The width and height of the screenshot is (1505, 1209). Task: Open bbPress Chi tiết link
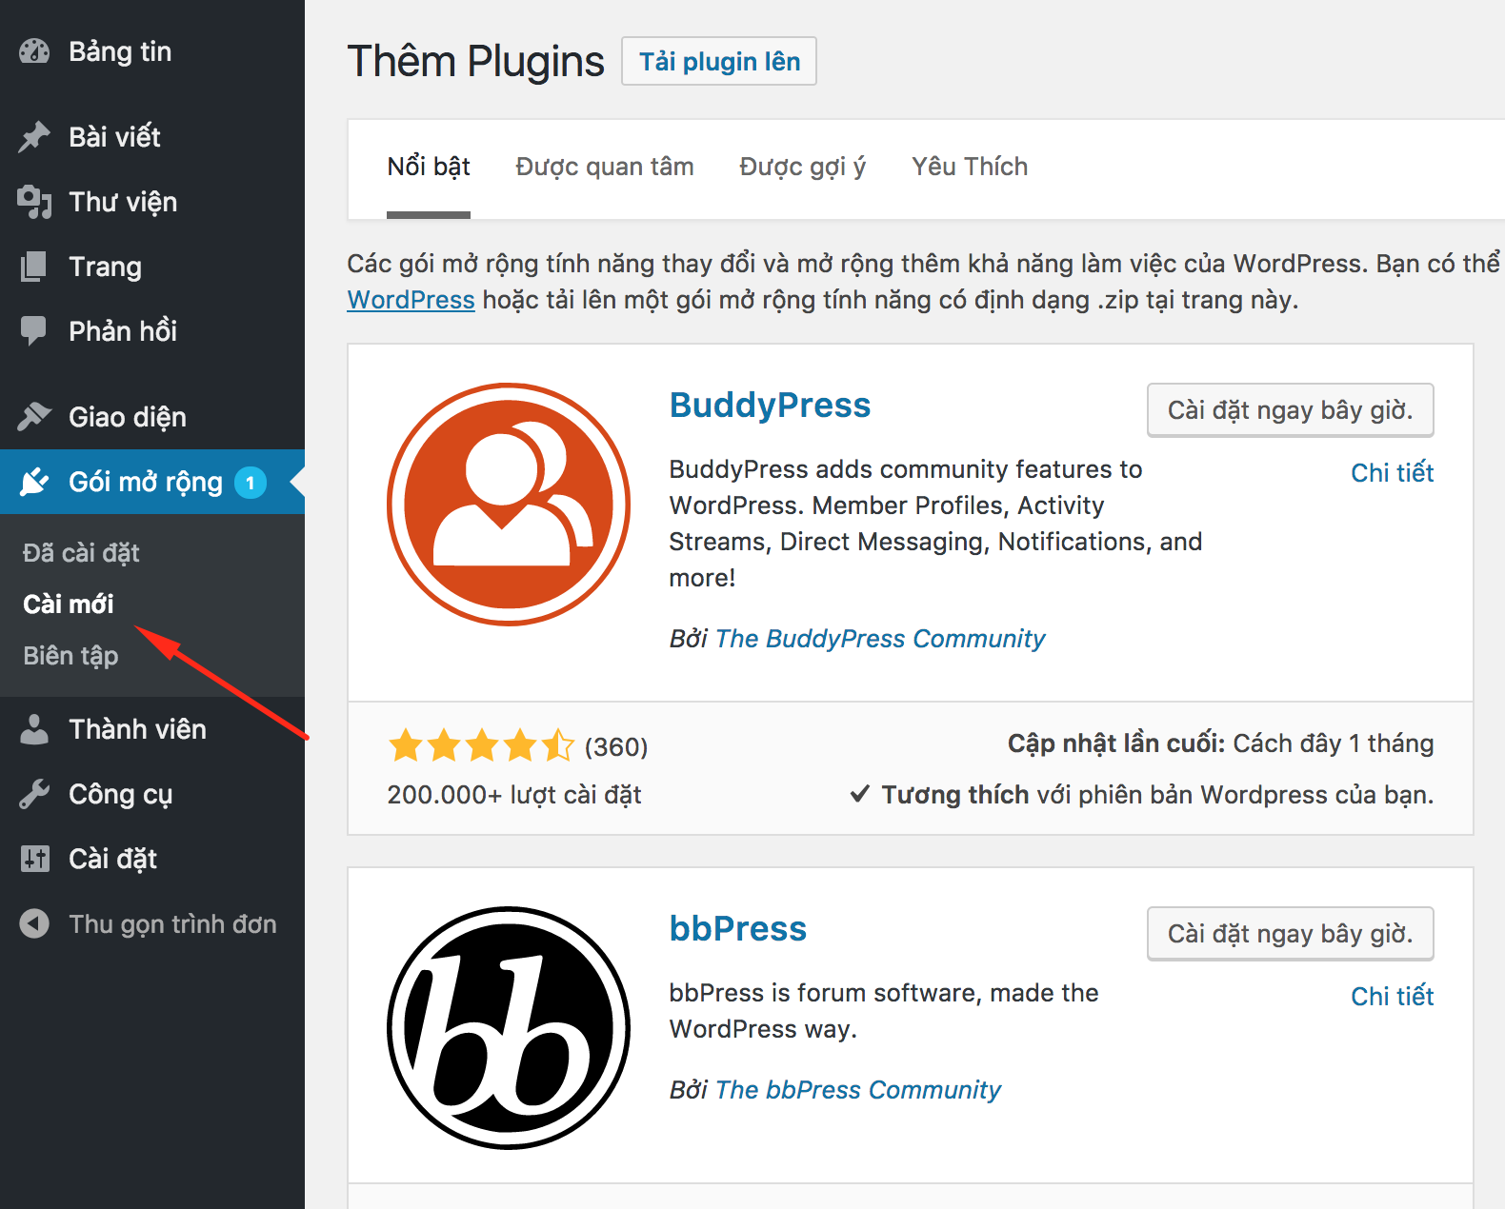pos(1393,997)
